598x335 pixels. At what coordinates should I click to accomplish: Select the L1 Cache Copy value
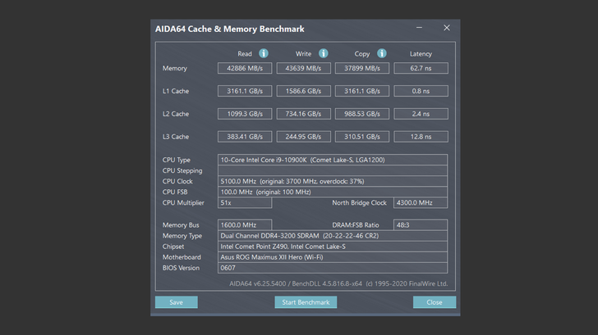point(362,91)
